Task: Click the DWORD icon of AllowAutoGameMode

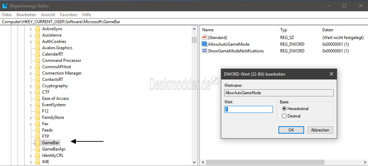Action: 204,44
